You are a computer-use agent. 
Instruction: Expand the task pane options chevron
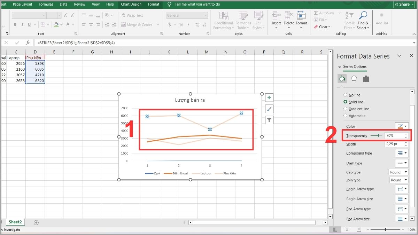click(400, 56)
